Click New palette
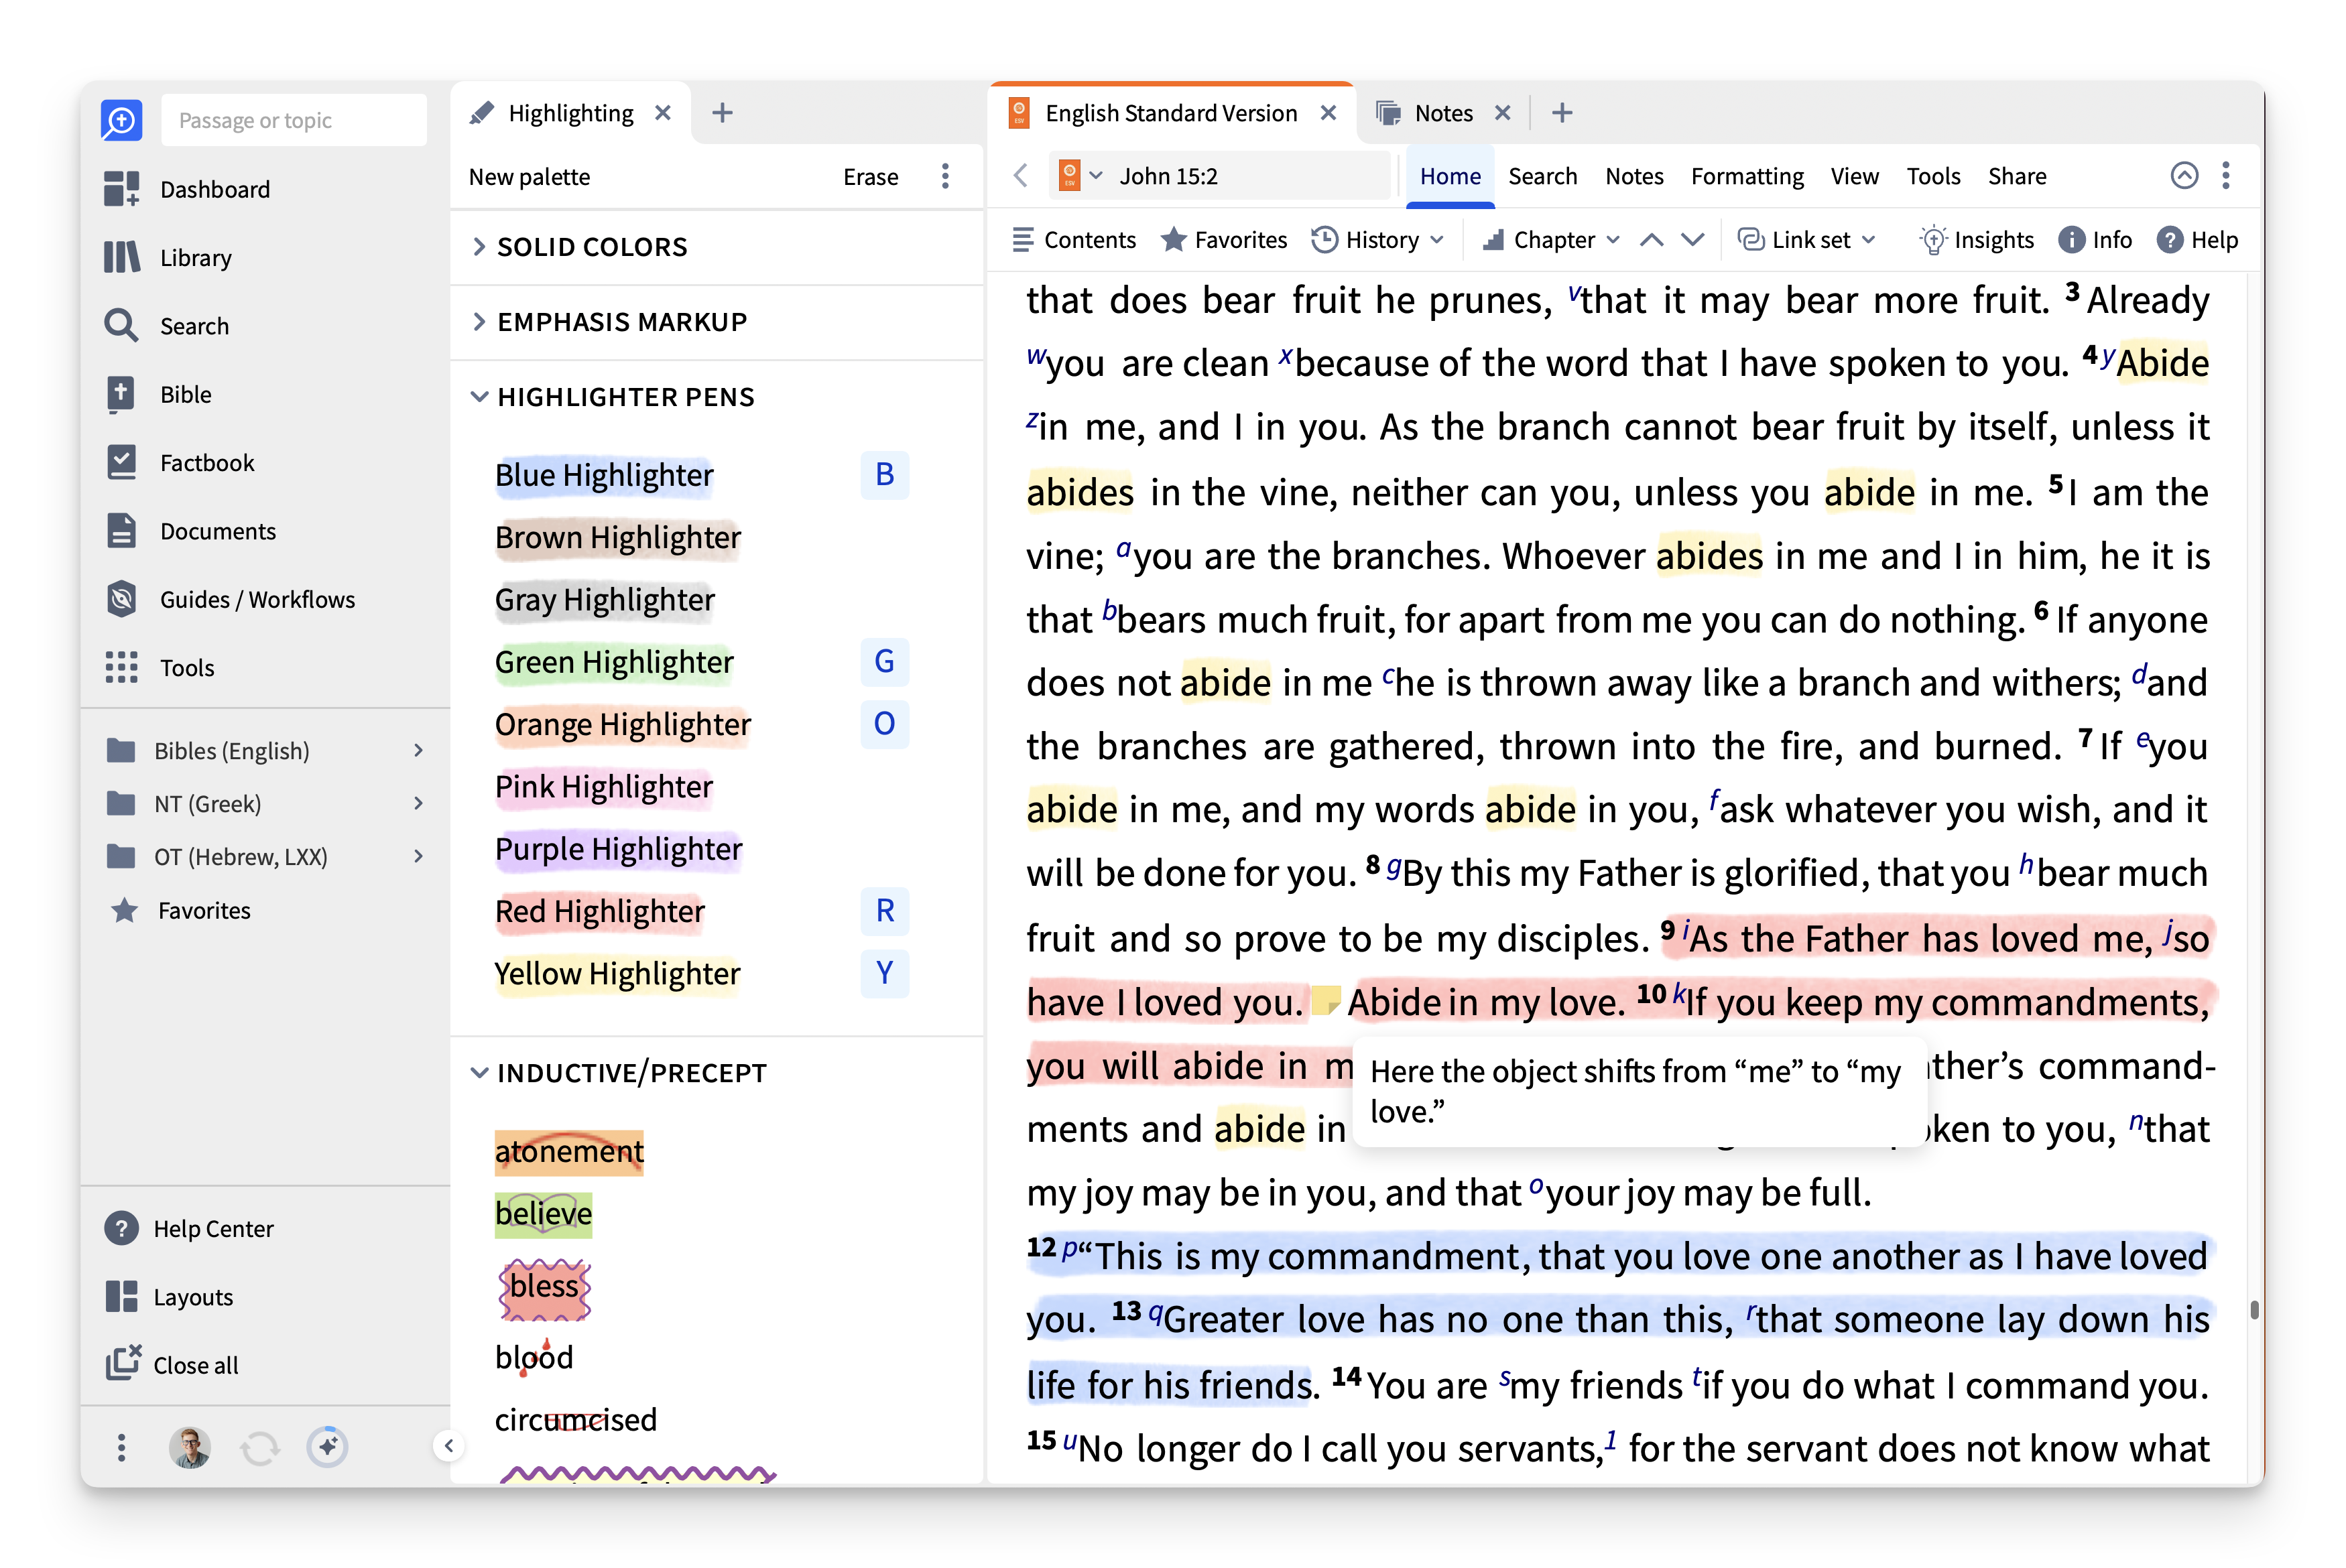 point(529,176)
